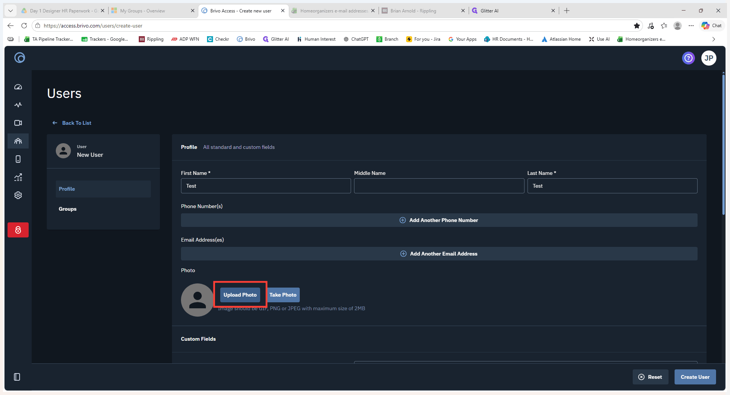The height and width of the screenshot is (395, 730).
Task: Select the Profile section in user panel
Action: pos(103,189)
